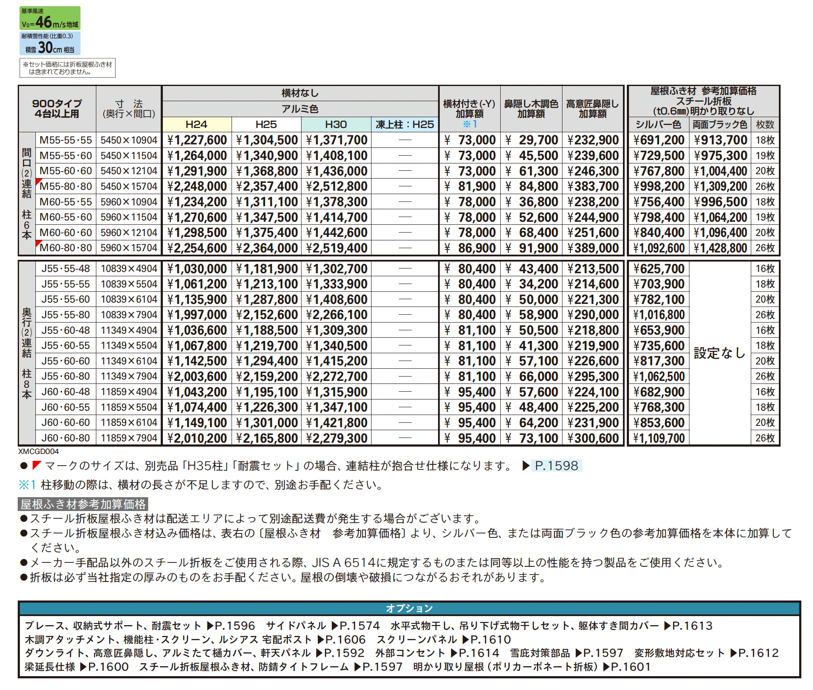The image size is (813, 690).
Task: Click the red triangle in the footnote legend
Action: click(37, 465)
